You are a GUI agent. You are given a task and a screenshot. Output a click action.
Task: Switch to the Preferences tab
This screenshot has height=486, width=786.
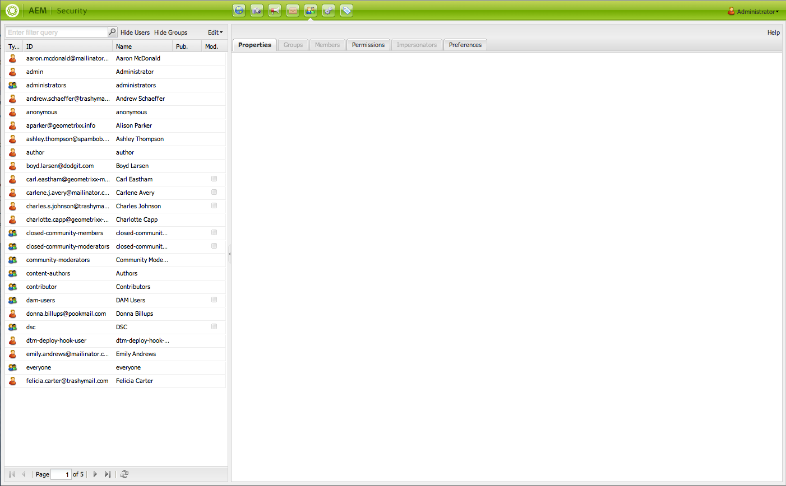(x=465, y=45)
